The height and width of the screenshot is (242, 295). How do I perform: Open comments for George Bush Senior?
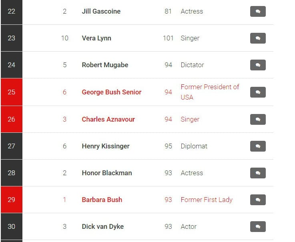coord(258,92)
